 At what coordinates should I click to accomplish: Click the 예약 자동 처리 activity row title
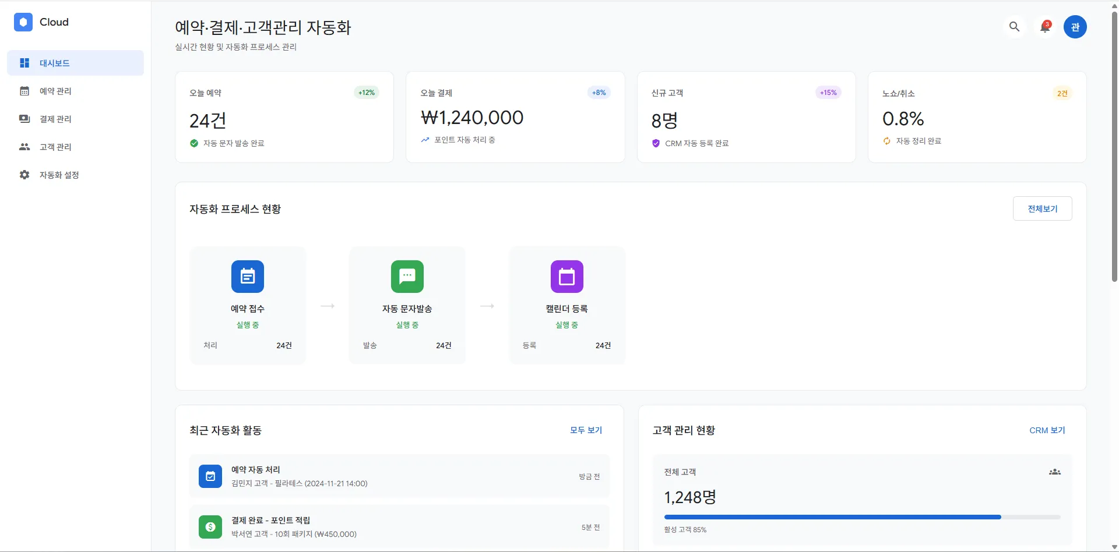255,469
